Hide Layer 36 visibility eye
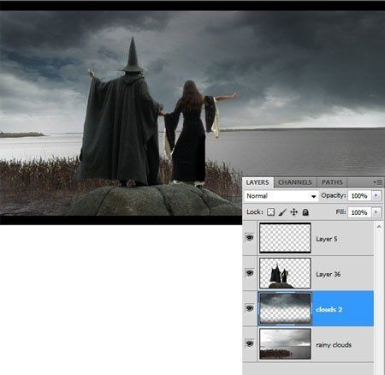385x375 pixels. [250, 273]
